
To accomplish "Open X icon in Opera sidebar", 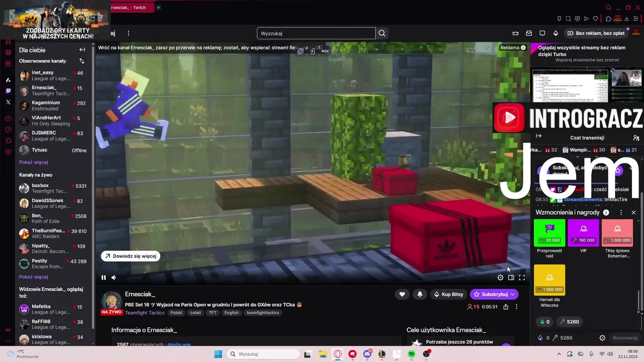I will click(8, 102).
